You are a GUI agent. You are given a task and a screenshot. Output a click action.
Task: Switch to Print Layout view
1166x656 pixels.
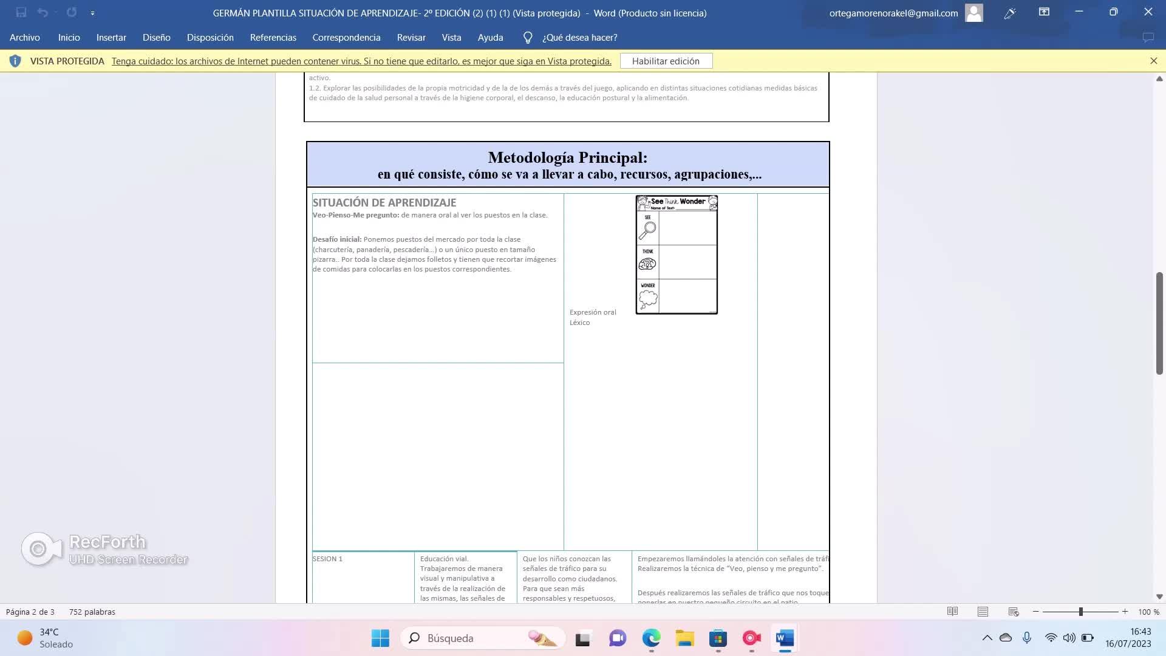(983, 612)
